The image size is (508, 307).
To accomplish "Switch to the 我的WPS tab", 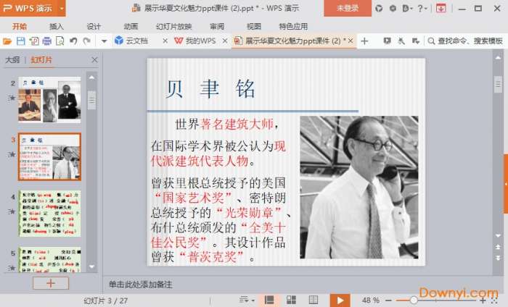I will point(195,41).
